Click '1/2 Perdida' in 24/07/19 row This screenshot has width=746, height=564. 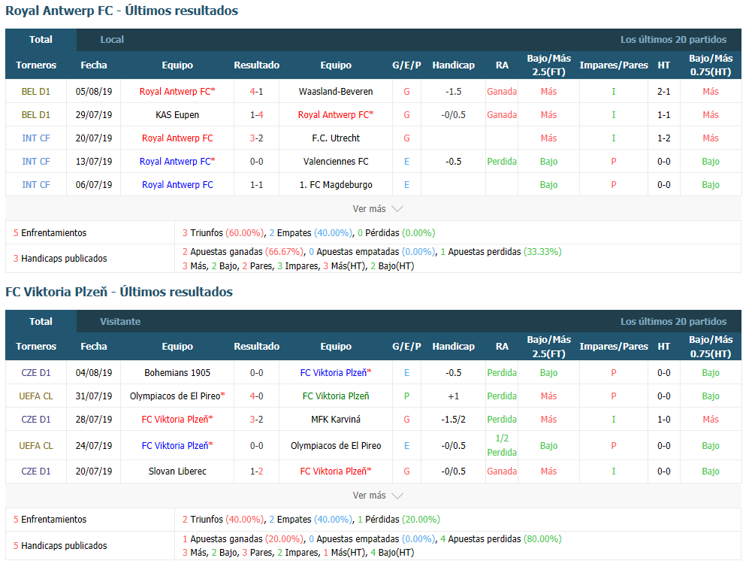(x=502, y=445)
